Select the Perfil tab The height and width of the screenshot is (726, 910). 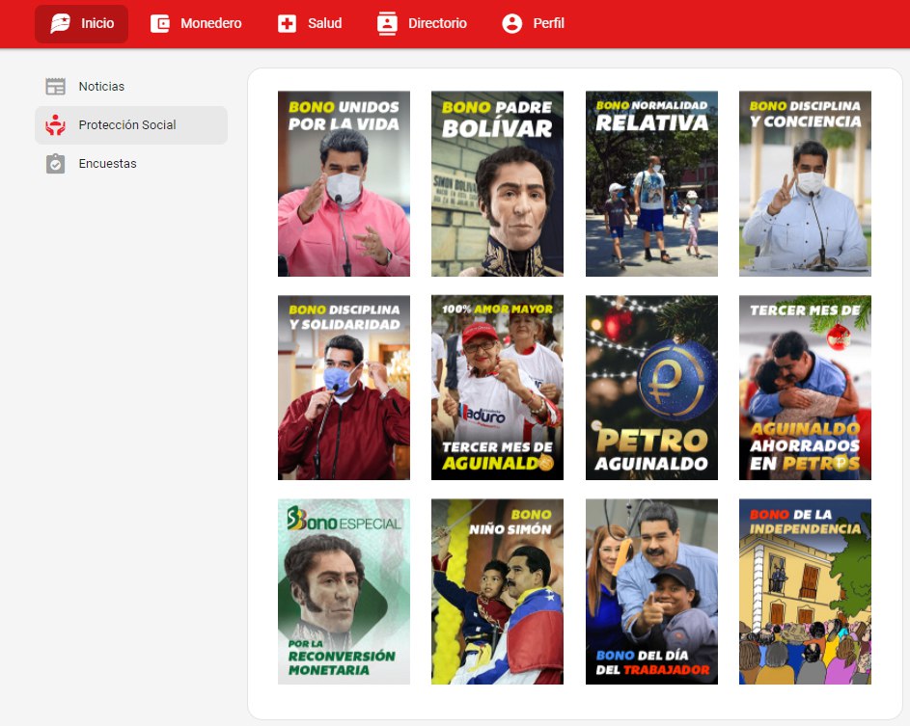(x=534, y=24)
